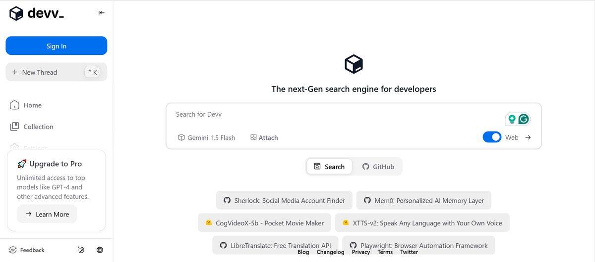Toggle dark mode moon icon
This screenshot has height=262, width=595.
81,250
